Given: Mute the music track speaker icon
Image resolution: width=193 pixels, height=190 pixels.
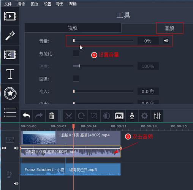Looking at the screenshot, I should pos(16,184).
